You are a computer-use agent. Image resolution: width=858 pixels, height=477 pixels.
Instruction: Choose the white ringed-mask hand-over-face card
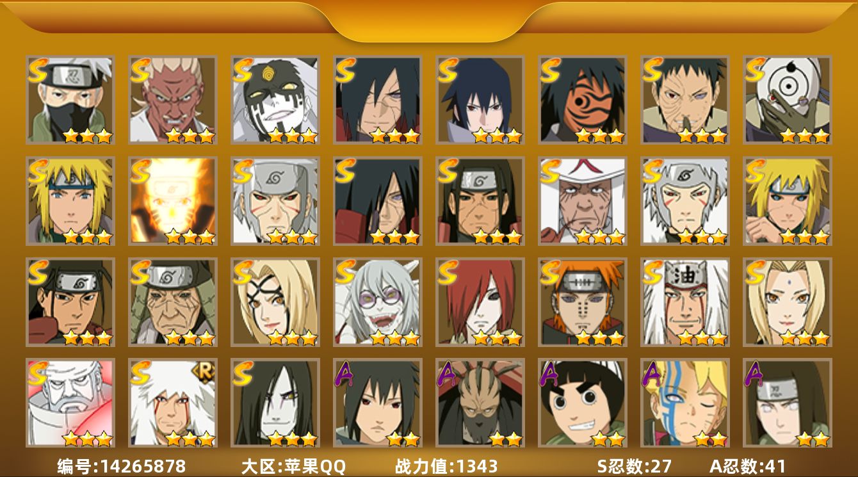[787, 99]
